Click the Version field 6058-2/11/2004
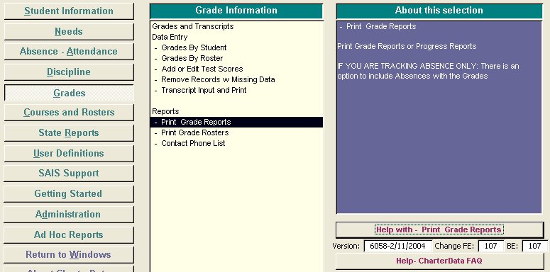Image resolution: width=550 pixels, height=272 pixels. (x=397, y=246)
